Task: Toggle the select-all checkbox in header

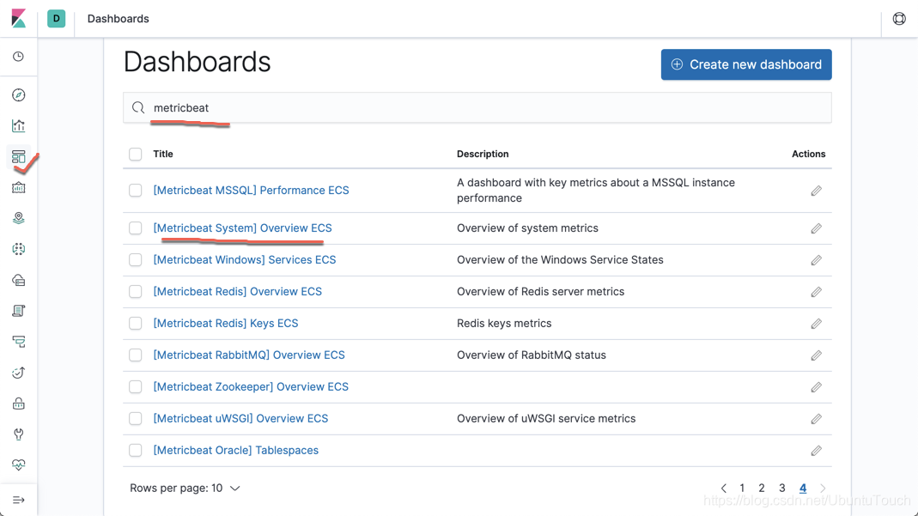Action: pyautogui.click(x=135, y=154)
